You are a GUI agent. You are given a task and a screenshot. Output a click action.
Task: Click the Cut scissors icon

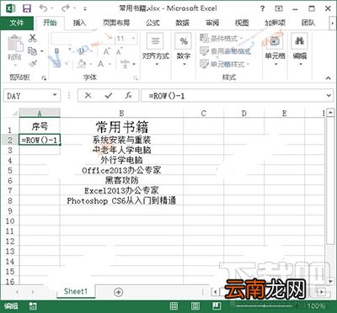coord(33,38)
